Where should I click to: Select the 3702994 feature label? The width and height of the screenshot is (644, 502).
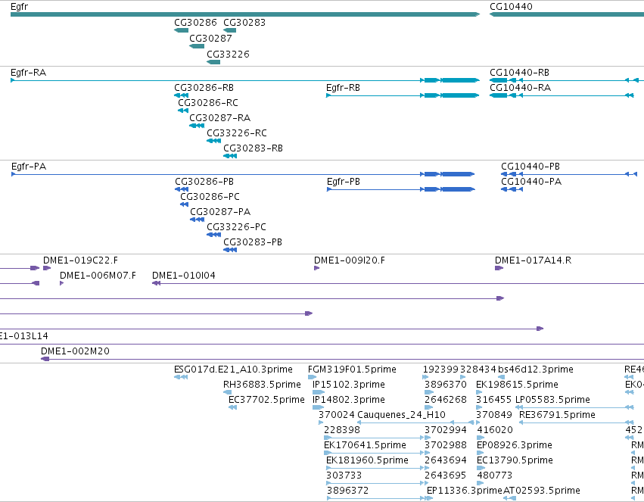tap(446, 431)
